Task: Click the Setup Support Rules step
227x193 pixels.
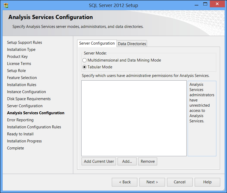Action: pyautogui.click(x=24, y=43)
